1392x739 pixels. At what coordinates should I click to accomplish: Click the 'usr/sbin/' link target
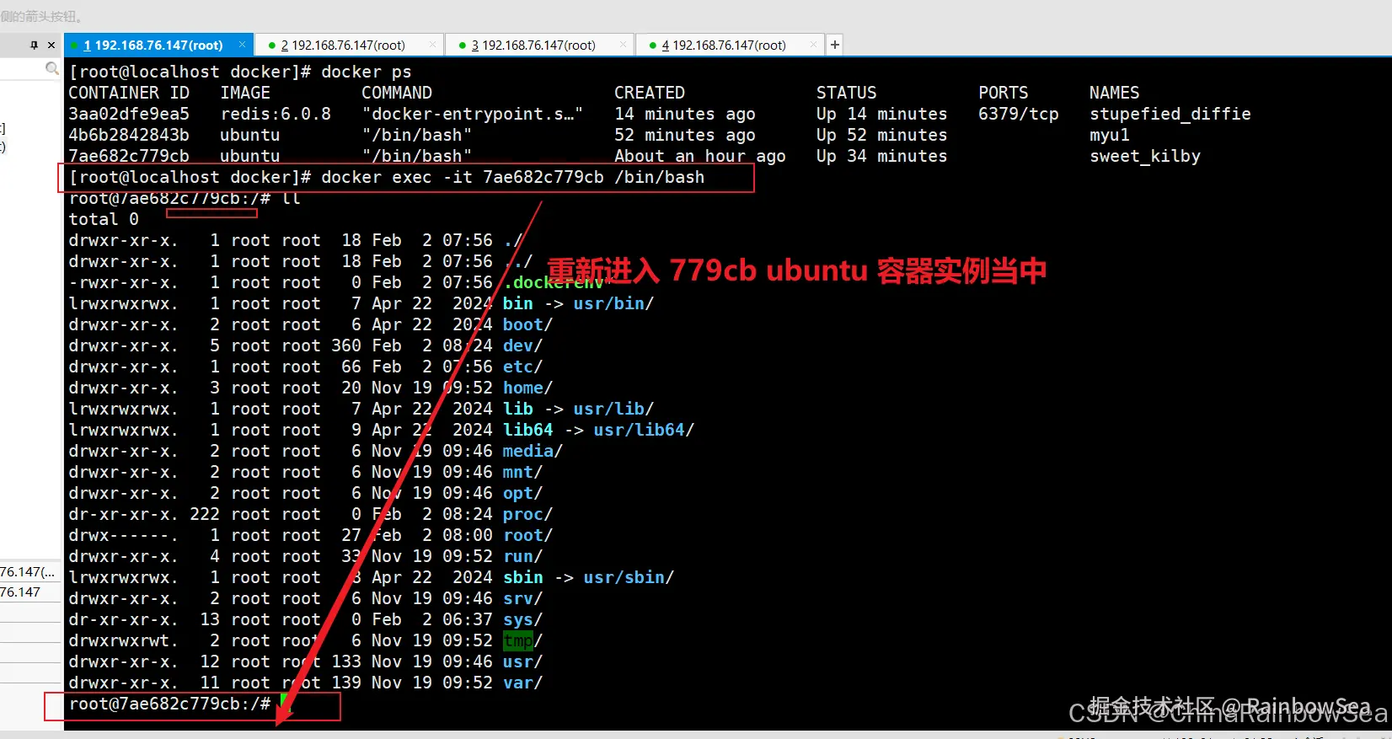tap(629, 577)
